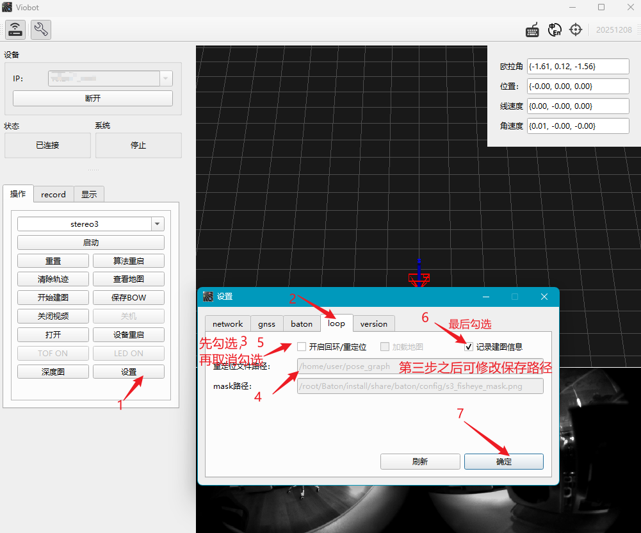
Task: Enable the 开启回环/重定位 checkbox
Action: [x=302, y=347]
